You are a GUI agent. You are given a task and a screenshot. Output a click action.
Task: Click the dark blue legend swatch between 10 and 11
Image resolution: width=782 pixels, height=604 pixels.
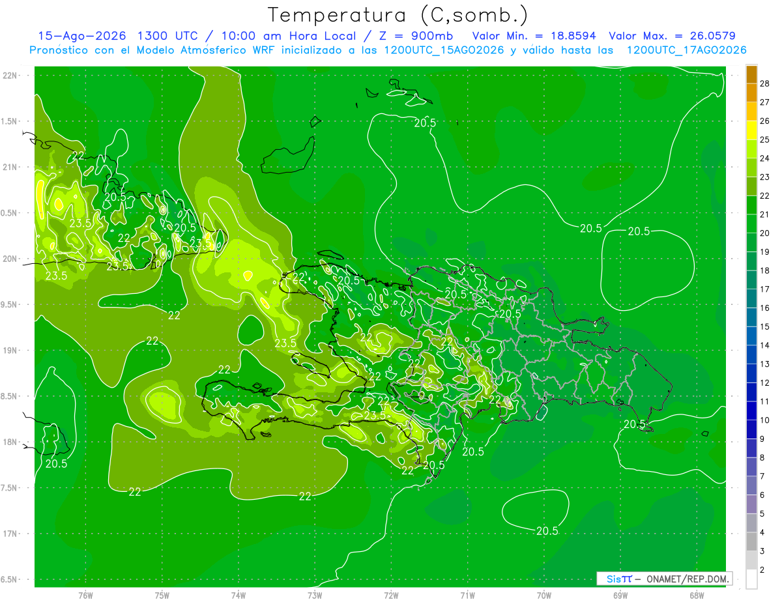(x=752, y=410)
